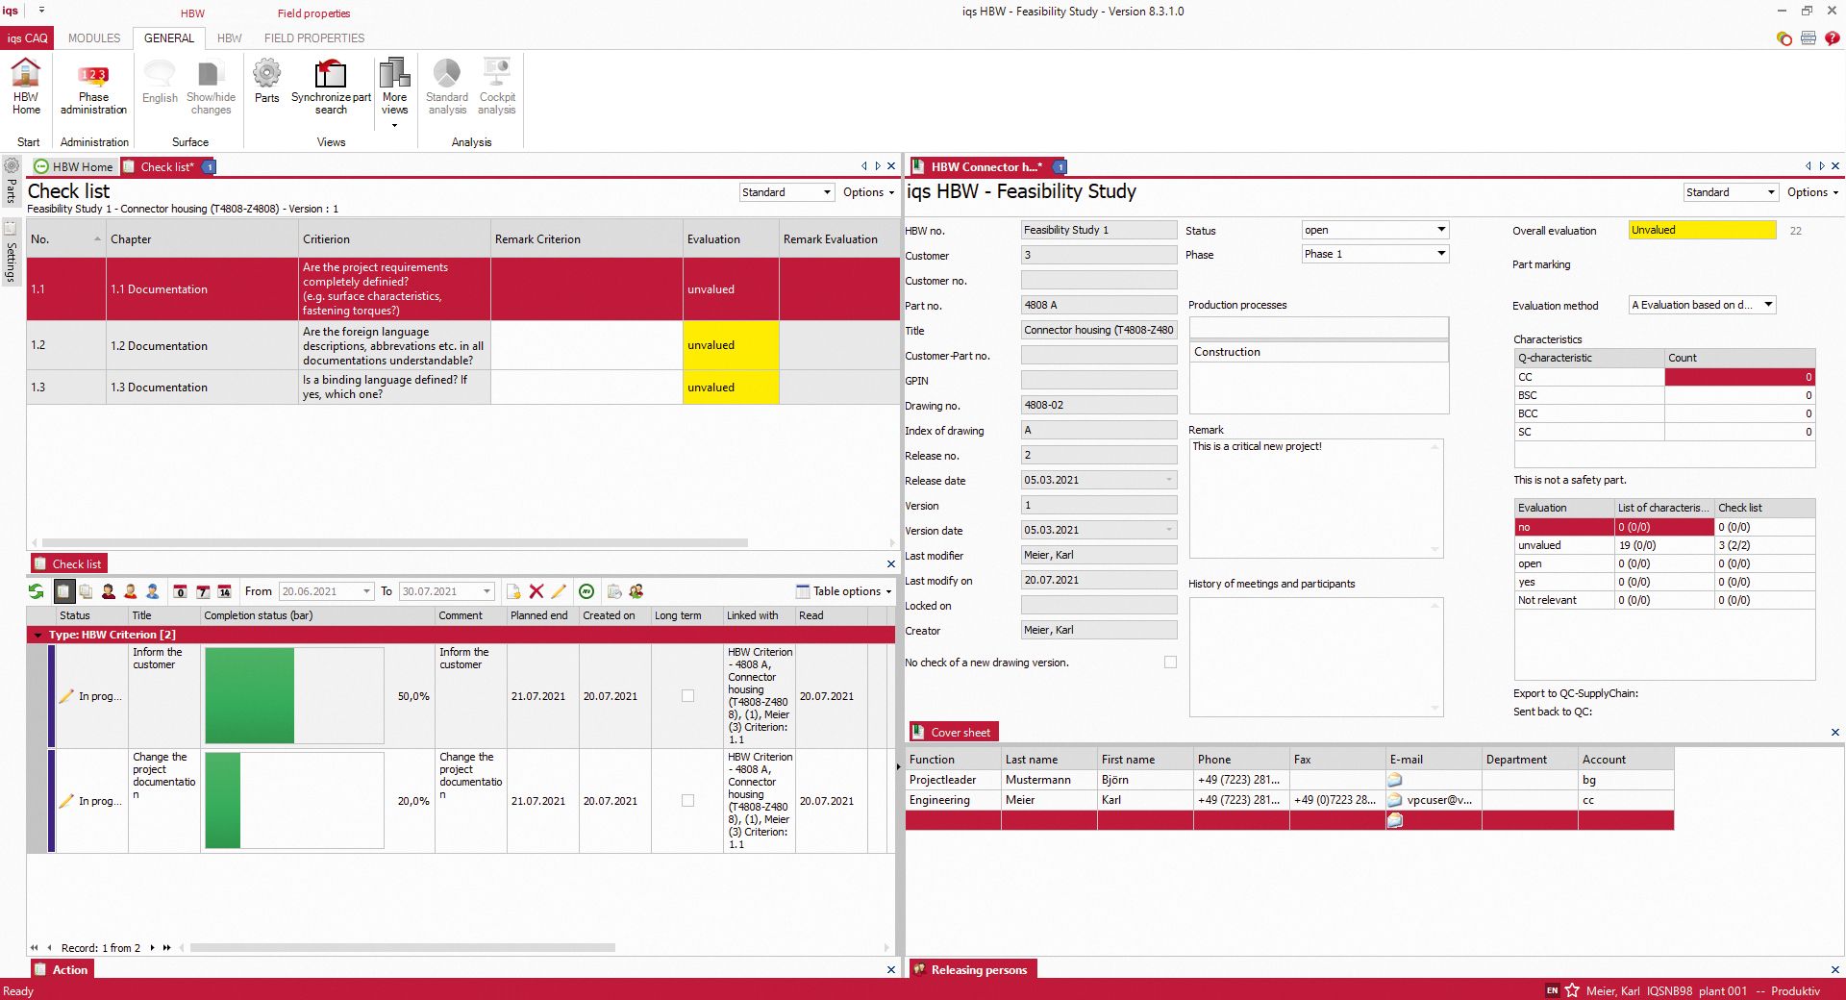Open Table options menu
Screen dimensions: 1846x1000
coord(844,591)
